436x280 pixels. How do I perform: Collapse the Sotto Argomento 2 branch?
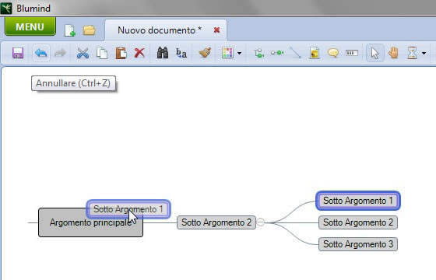click(x=261, y=222)
